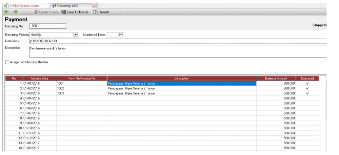Screen dimensions: 339x155
Task: Toggle Assign Form/Invoice Number checkbox
Action: pos(7,62)
